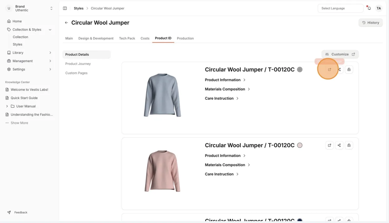Open the notifications bell
The height and width of the screenshot is (223, 389).
click(369, 8)
